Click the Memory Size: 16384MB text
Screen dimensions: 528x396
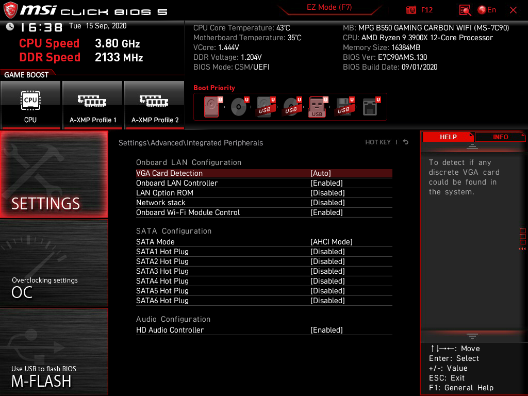click(x=382, y=47)
